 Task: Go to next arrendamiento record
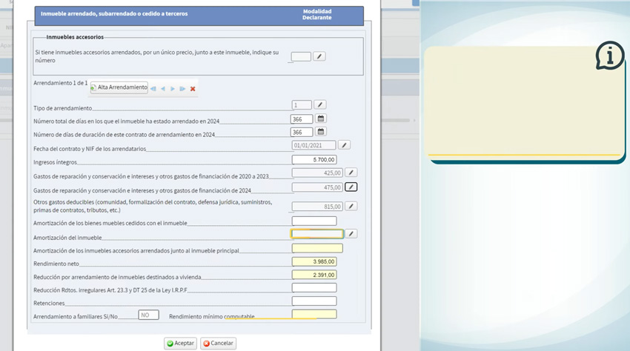point(173,89)
